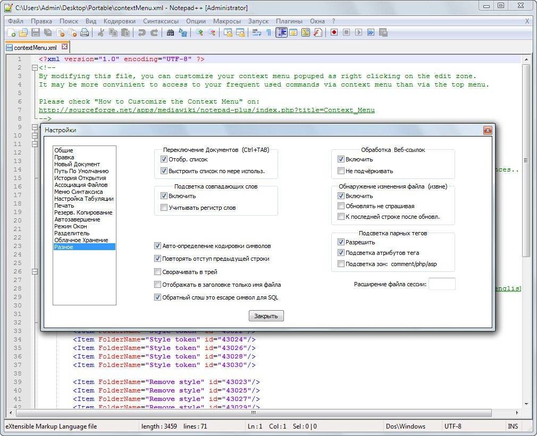Open the Макросы menu

[227, 21]
